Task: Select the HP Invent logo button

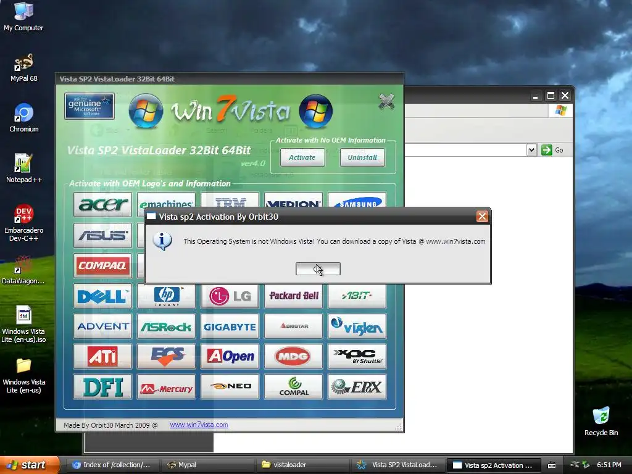Action: [x=167, y=296]
